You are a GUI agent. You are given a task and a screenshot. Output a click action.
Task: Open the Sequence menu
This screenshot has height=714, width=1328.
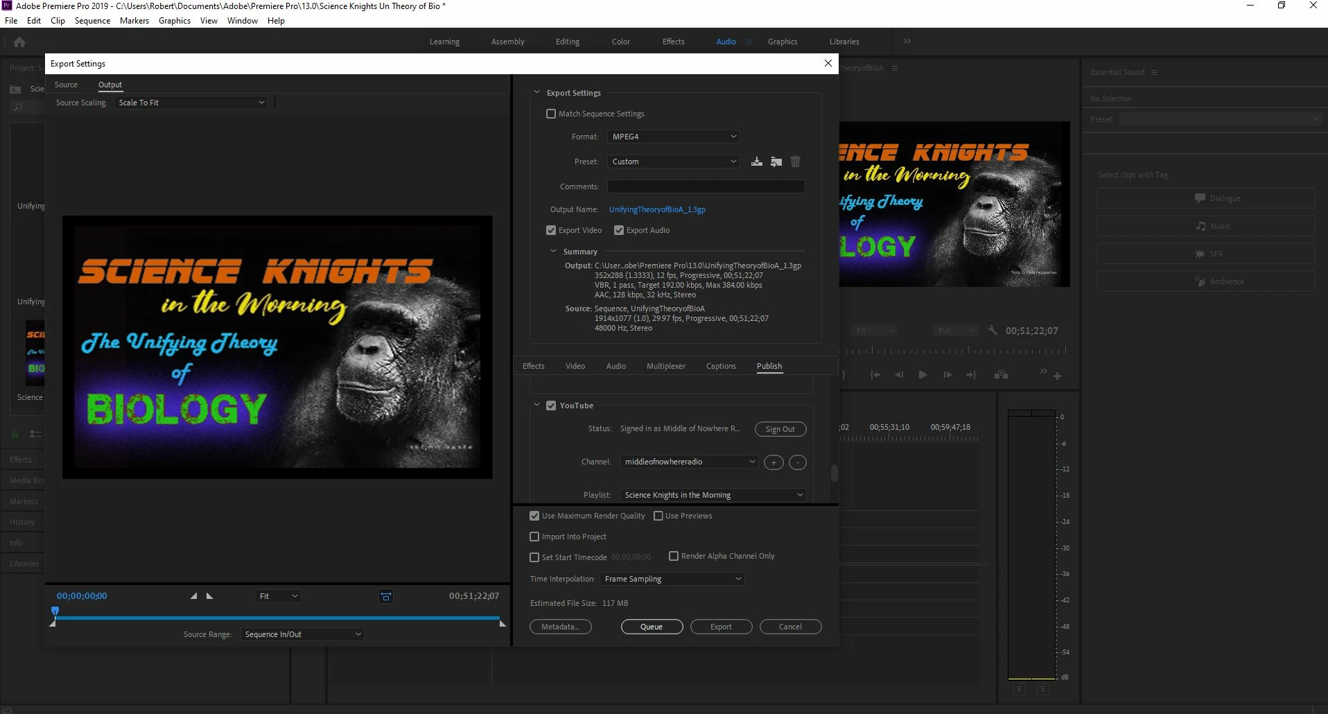(x=92, y=21)
